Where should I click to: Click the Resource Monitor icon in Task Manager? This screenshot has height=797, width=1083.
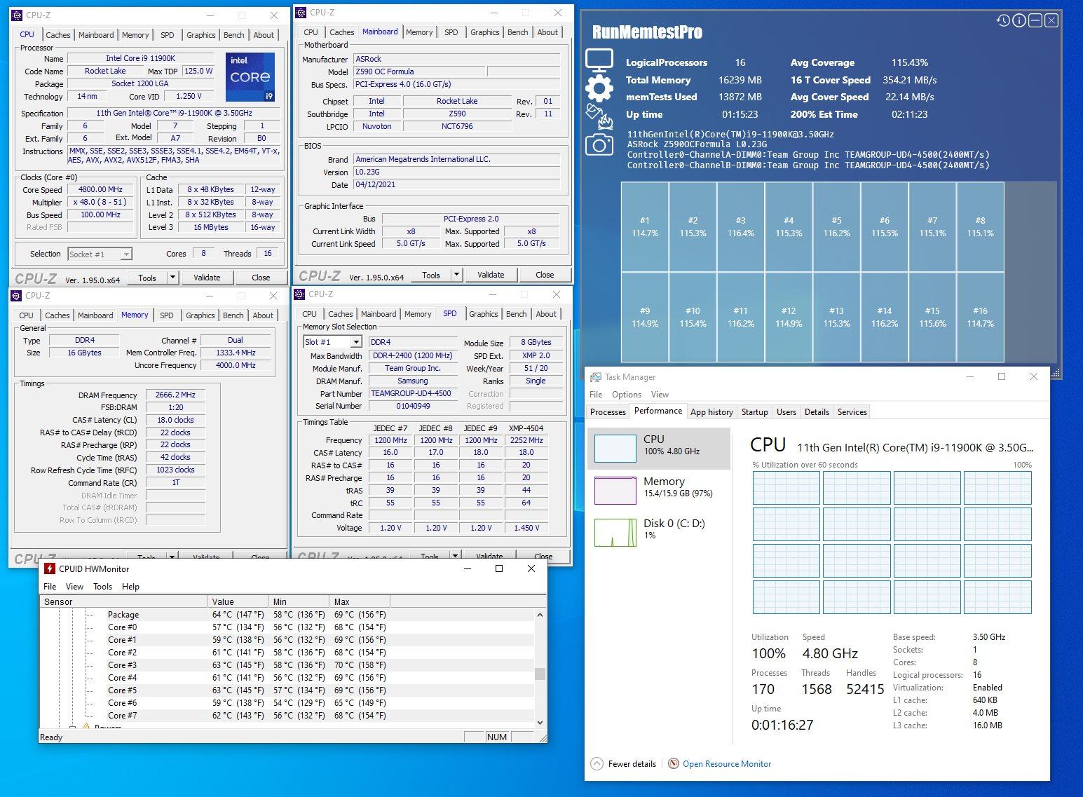[x=674, y=764]
